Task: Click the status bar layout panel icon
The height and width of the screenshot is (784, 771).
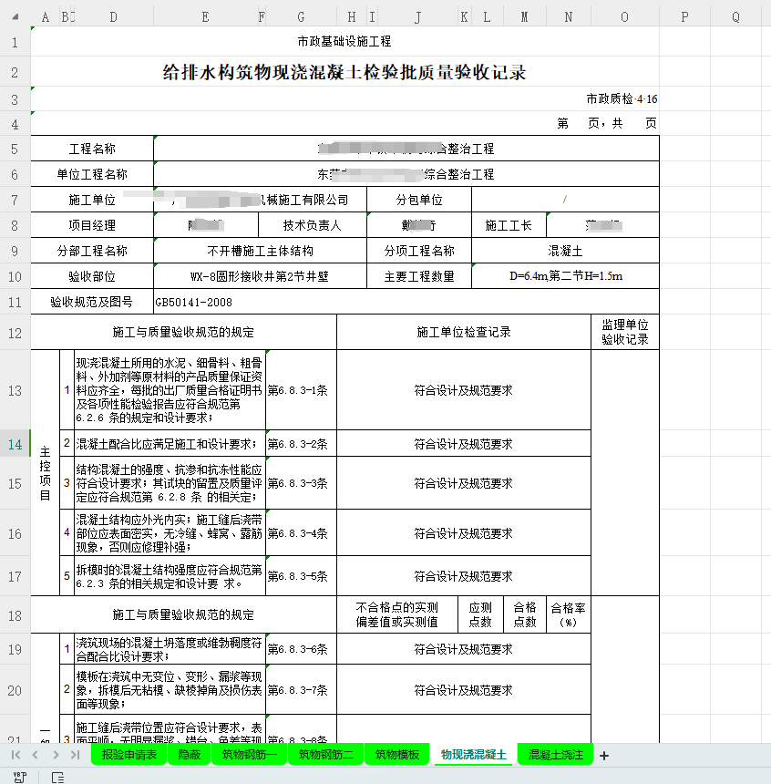Action: point(58,777)
